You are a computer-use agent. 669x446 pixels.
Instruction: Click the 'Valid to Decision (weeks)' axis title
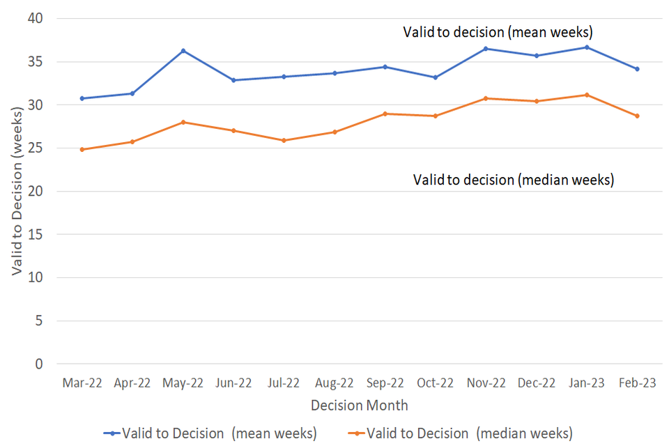click(18, 192)
